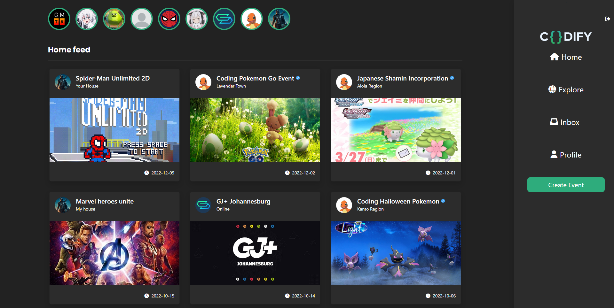
Task: Click the date 2022-12-01
Action: coord(444,173)
